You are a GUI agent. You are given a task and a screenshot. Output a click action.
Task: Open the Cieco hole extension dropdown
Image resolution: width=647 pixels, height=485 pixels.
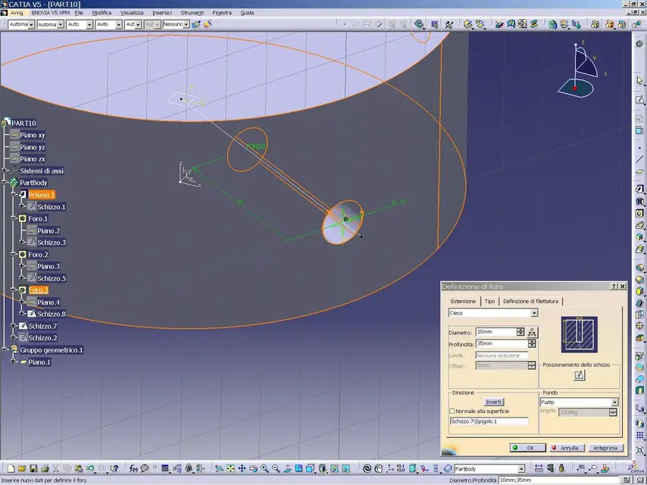click(534, 313)
